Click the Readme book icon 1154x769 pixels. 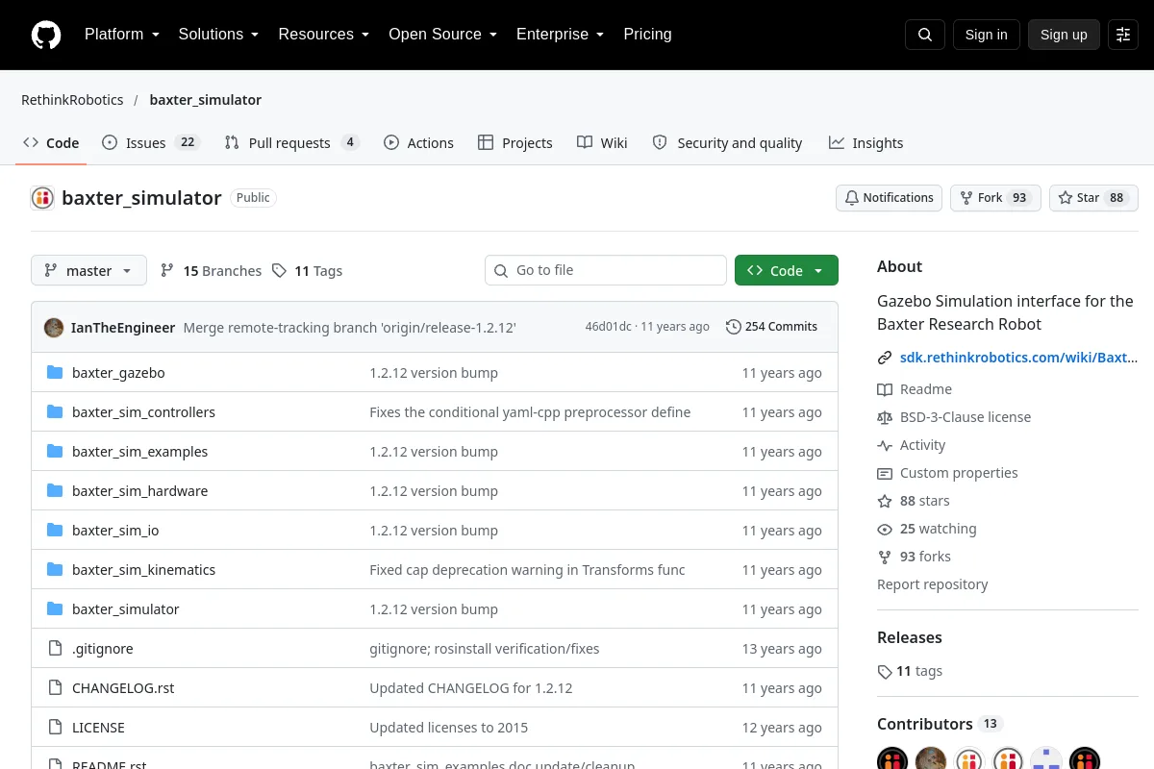[885, 389]
